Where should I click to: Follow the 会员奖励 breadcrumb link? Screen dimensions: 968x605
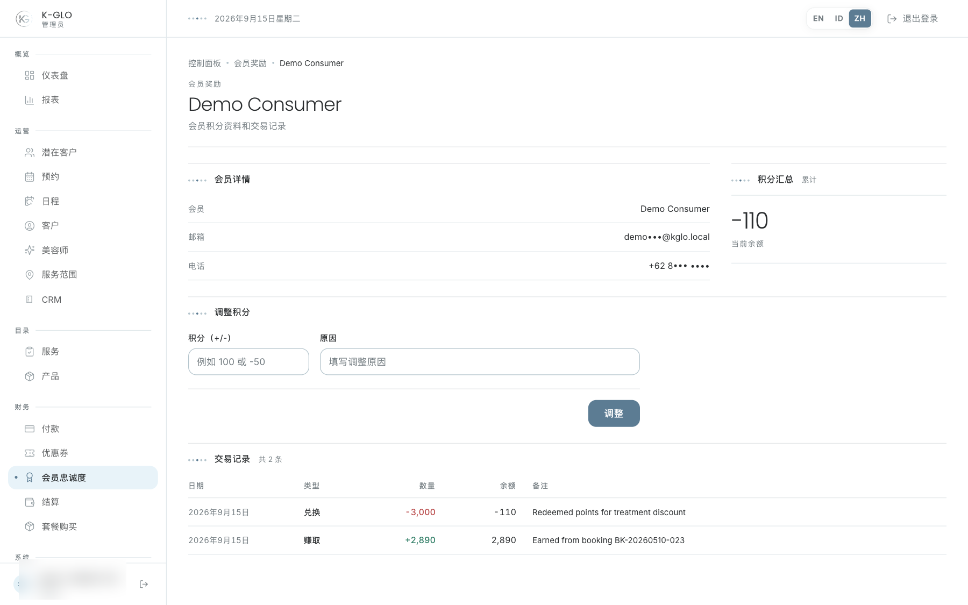click(250, 63)
